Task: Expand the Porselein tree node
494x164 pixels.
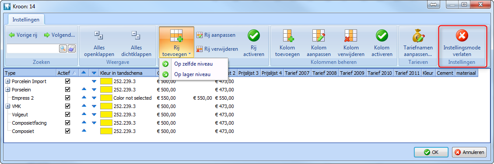Action: point(8,90)
